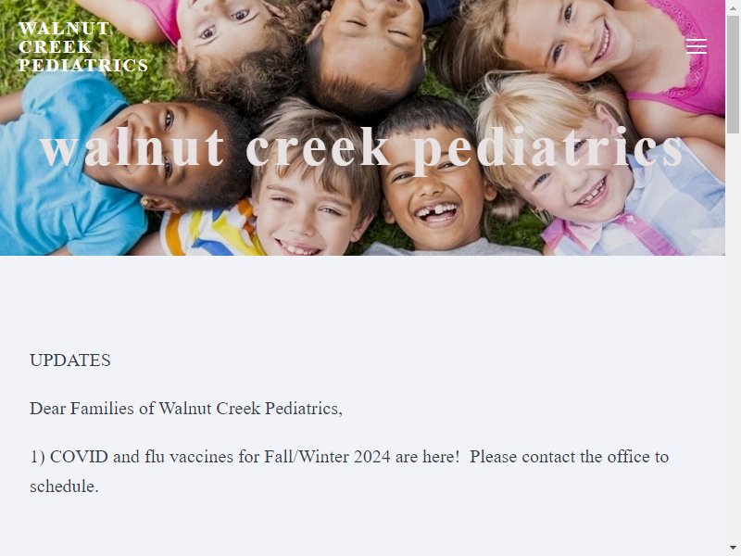
Task: Select the UPDATES heading
Action: point(70,360)
